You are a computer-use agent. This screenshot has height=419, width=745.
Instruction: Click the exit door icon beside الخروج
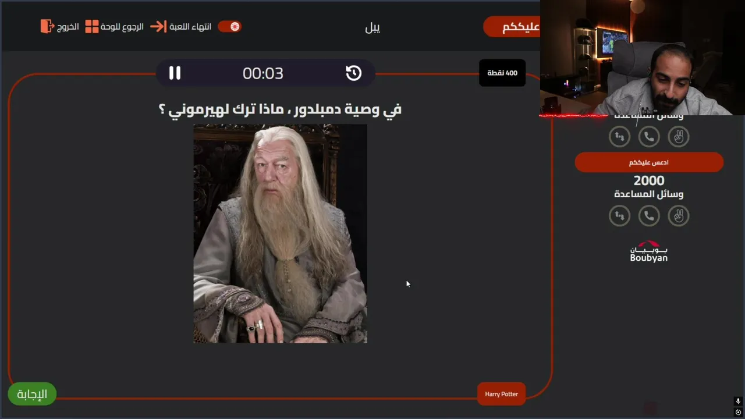coord(47,26)
